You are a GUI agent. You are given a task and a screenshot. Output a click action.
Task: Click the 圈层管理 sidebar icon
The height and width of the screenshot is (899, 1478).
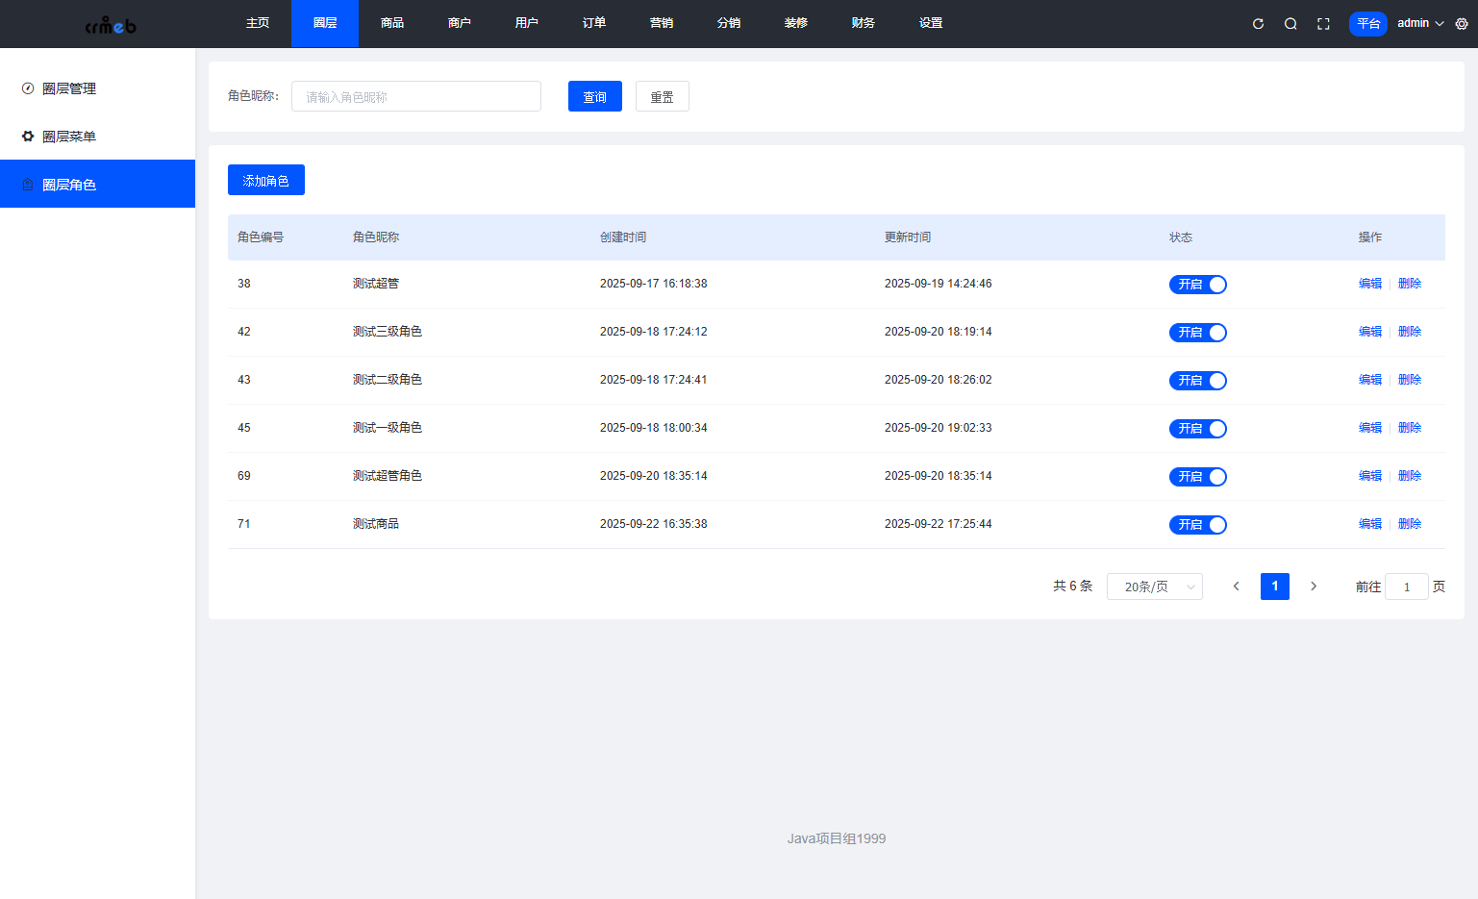(28, 88)
